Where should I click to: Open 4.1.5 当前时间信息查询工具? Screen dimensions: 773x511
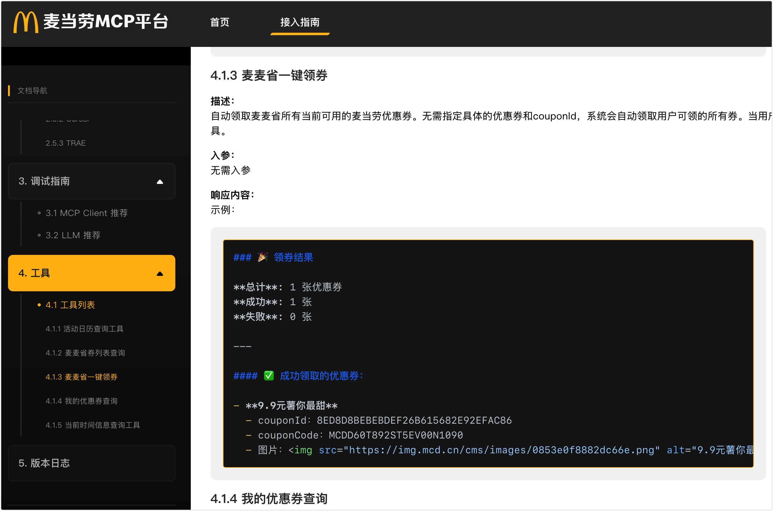[93, 425]
